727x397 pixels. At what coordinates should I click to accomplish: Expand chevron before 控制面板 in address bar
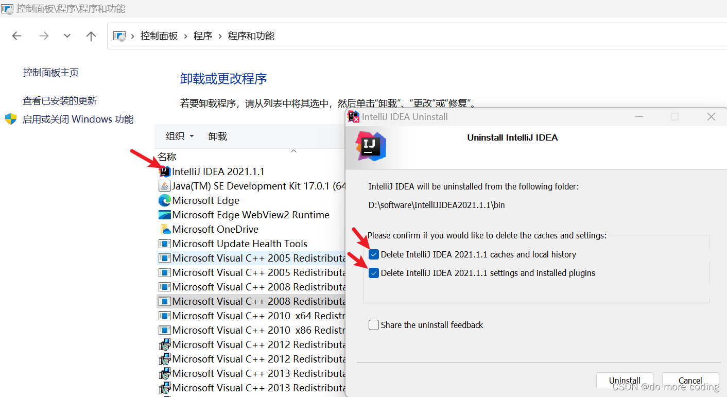(133, 36)
